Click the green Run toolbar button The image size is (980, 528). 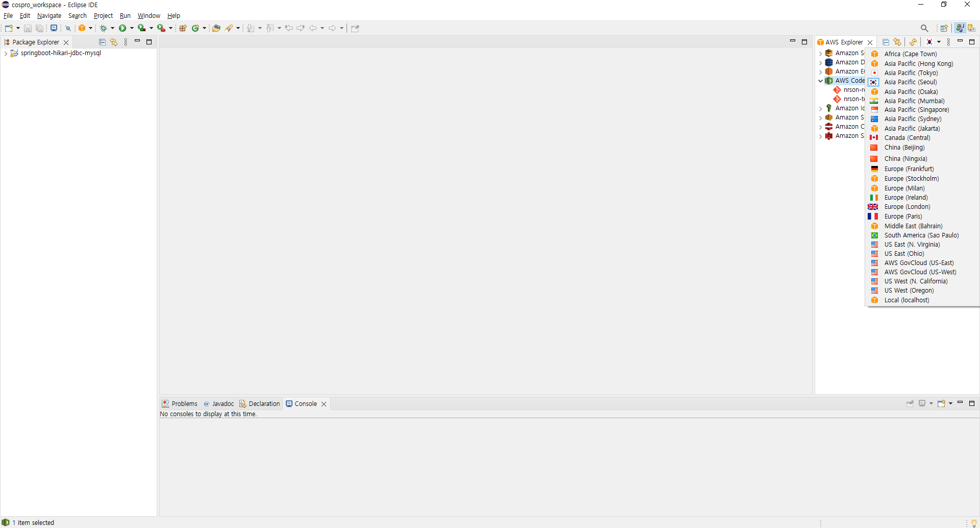122,28
